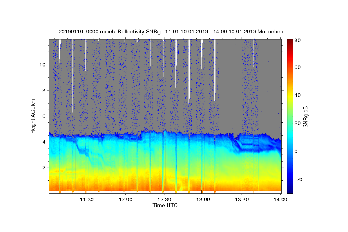Click the yellow band of the colorbar
Screen dimensions: 348x232
(290, 95)
